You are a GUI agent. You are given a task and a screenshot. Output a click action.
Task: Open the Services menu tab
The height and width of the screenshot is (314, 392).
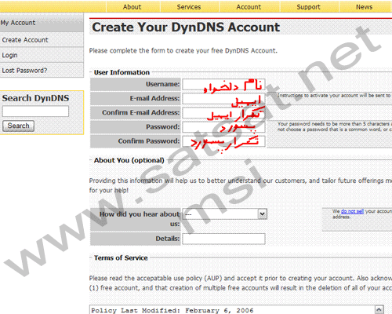(189, 7)
